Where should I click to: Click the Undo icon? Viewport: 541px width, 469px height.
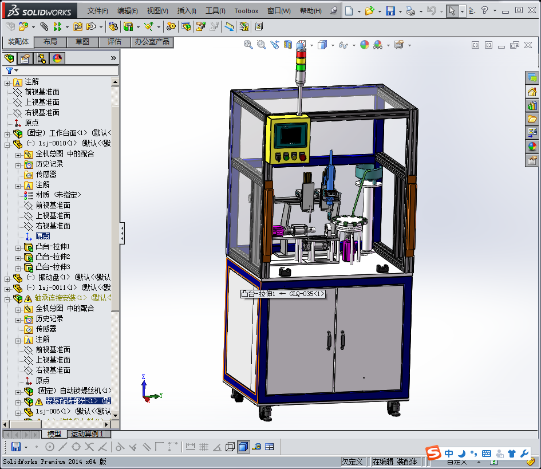[x=431, y=11]
